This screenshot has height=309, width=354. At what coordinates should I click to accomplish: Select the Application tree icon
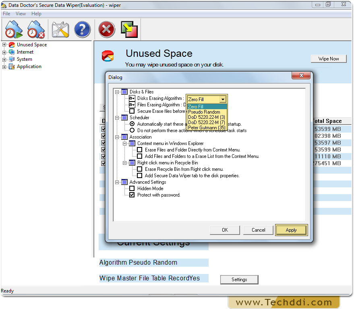click(x=12, y=66)
